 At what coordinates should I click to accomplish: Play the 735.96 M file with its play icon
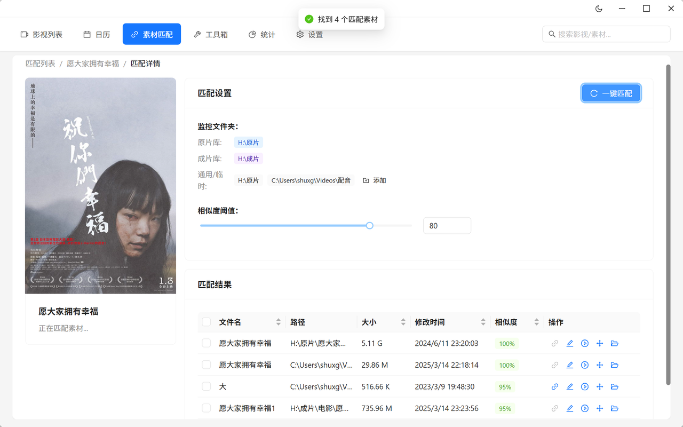click(585, 408)
